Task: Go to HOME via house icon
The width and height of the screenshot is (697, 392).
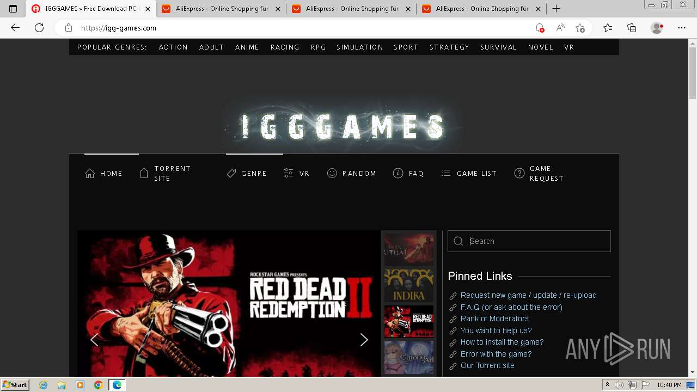Action: [x=103, y=173]
